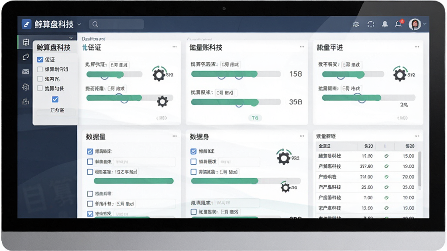Click the green slider beside the 158 value

[236, 74]
